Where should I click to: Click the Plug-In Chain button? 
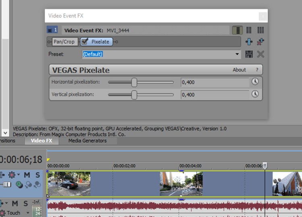(249, 41)
